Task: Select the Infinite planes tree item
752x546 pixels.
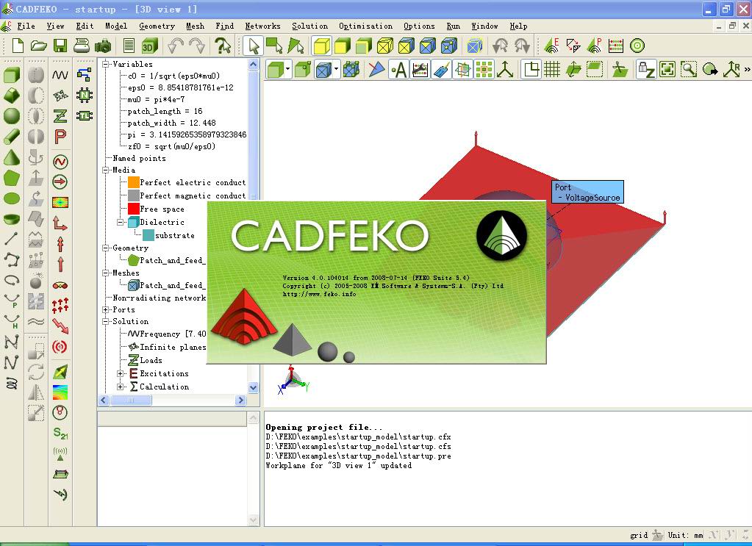Action: tap(168, 347)
